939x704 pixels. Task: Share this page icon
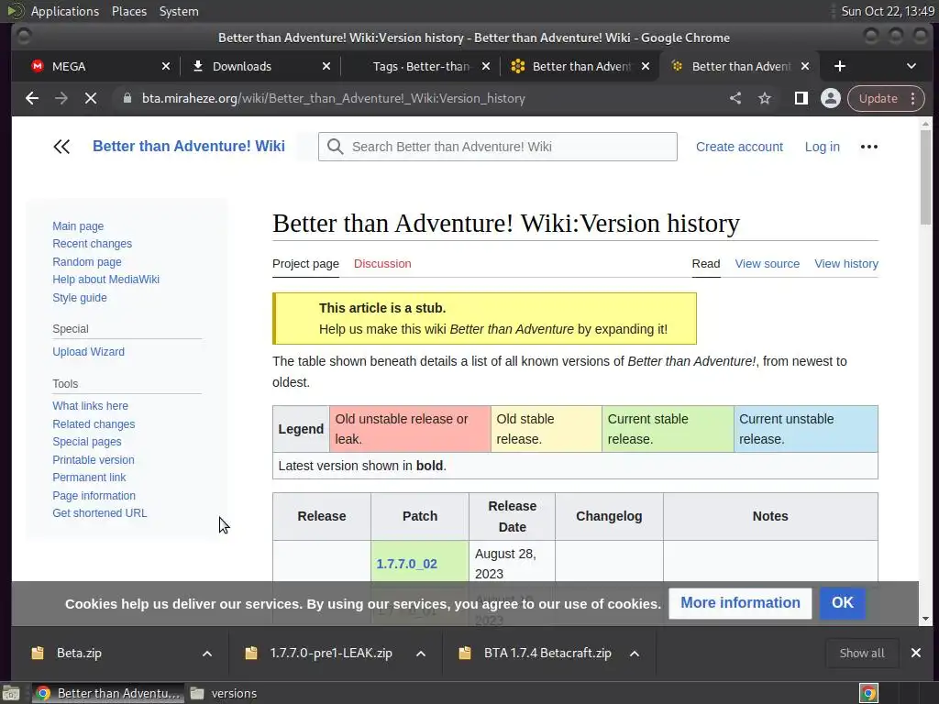(x=735, y=98)
